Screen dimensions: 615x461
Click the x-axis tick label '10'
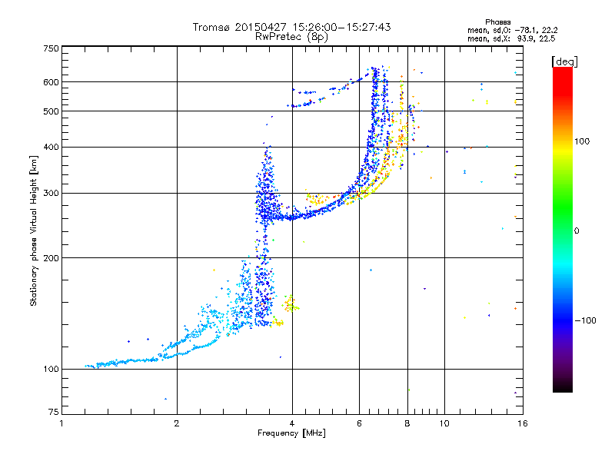coord(444,423)
